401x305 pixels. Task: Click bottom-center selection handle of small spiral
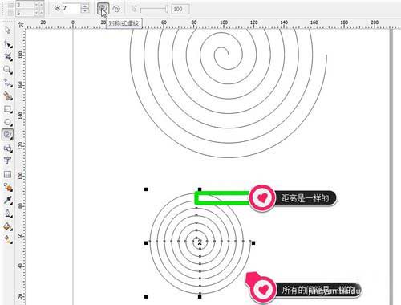click(200, 296)
